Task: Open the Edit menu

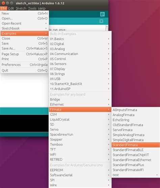Action: pos(11,8)
